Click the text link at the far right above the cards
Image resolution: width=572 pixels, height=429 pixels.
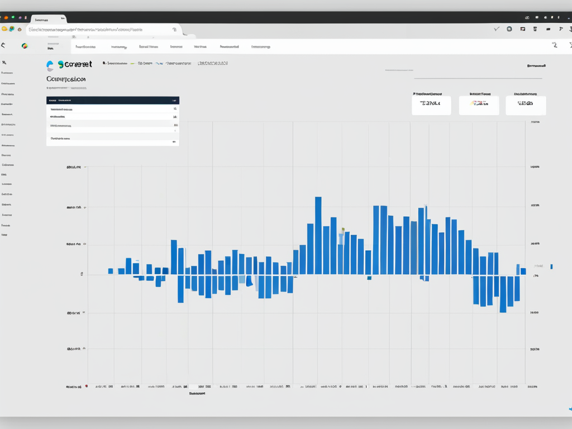point(536,66)
